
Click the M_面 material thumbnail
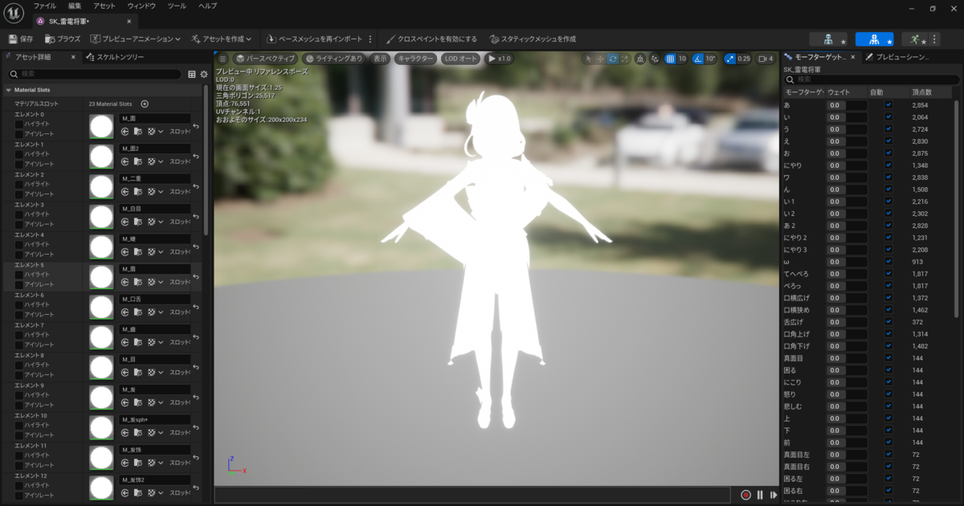click(x=101, y=126)
